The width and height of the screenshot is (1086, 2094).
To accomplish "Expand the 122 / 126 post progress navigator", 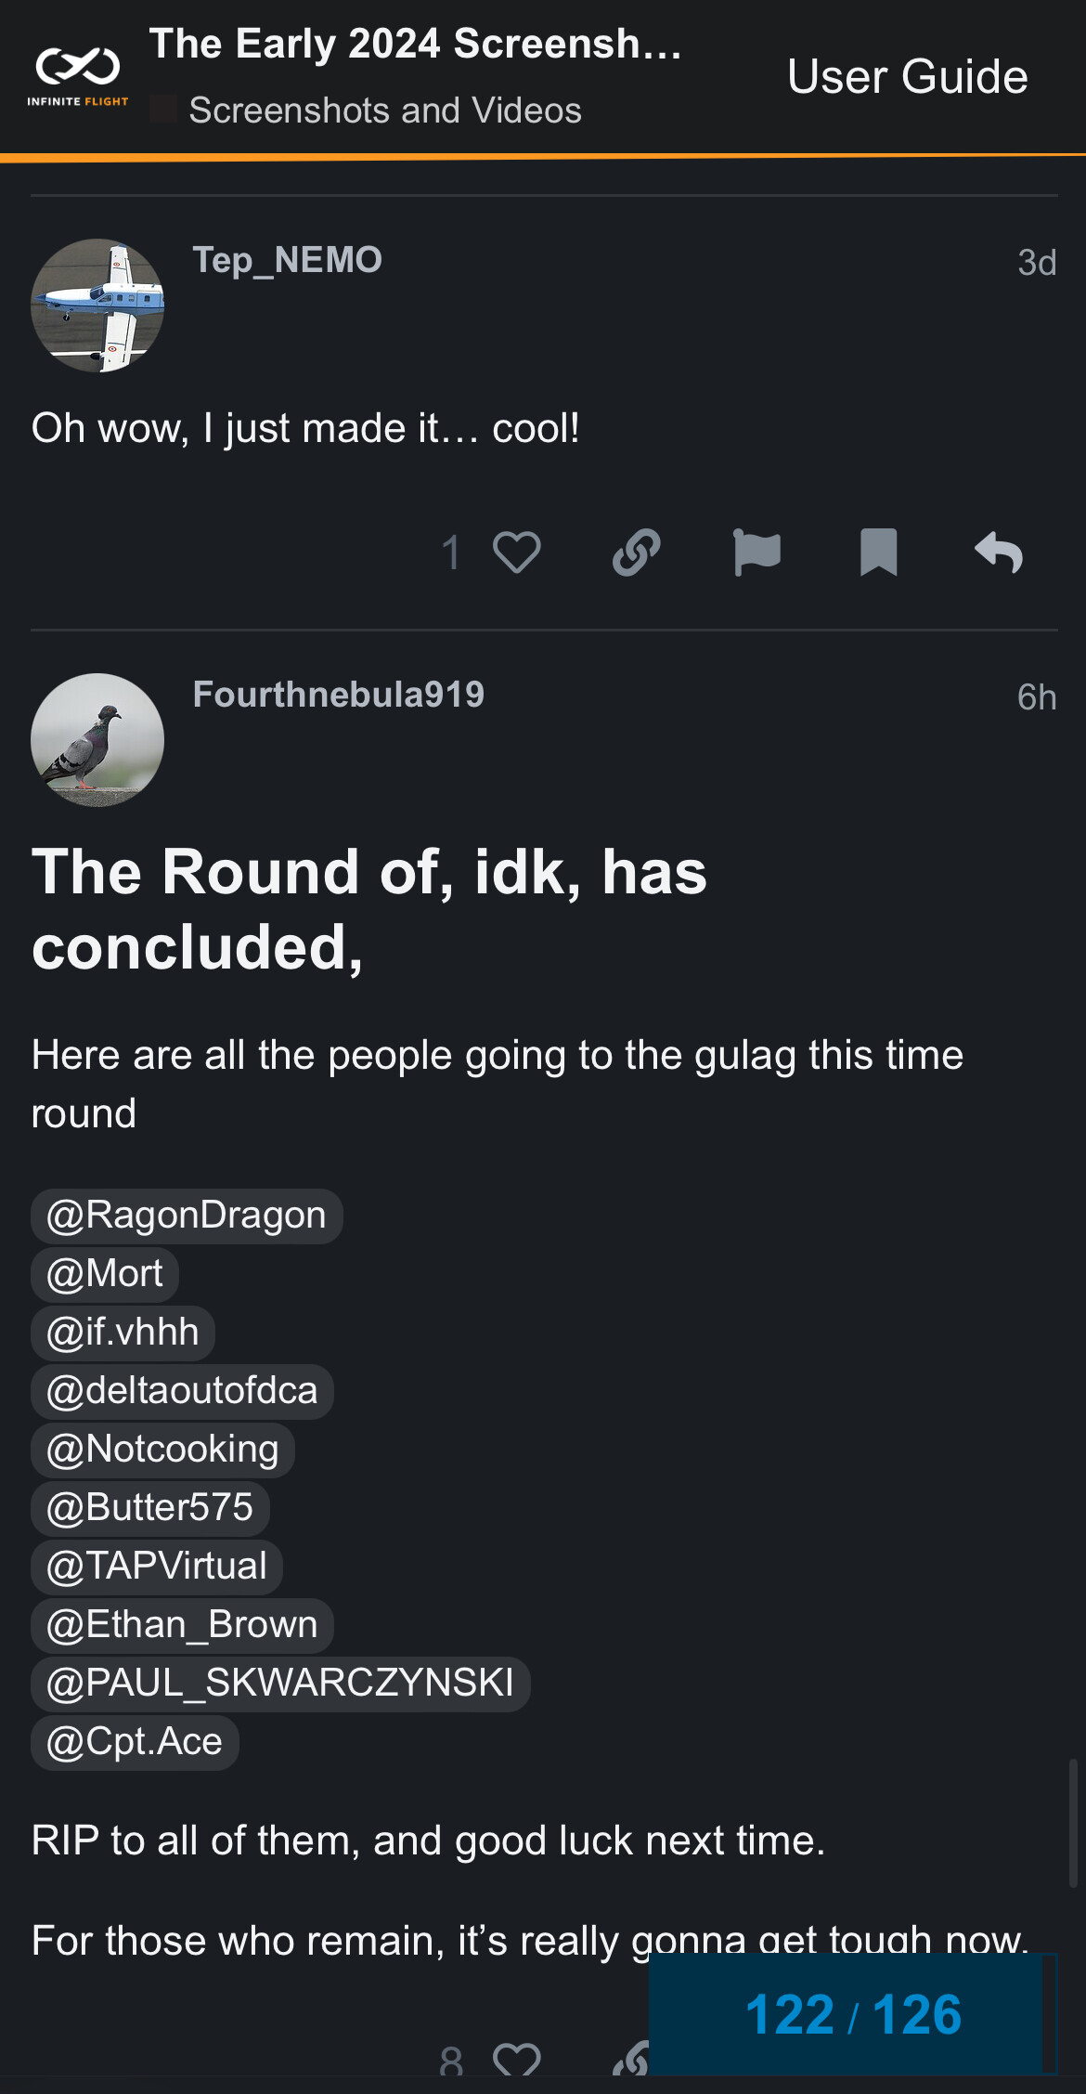I will point(852,2014).
